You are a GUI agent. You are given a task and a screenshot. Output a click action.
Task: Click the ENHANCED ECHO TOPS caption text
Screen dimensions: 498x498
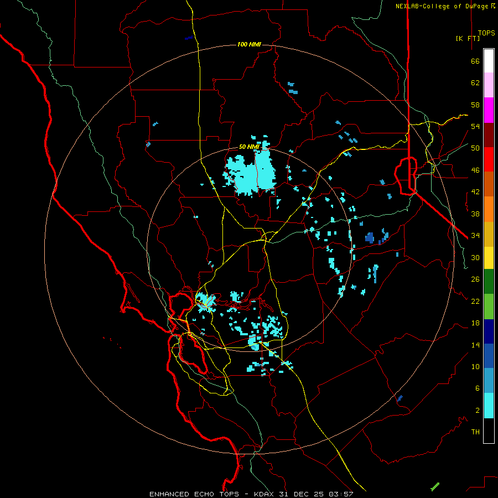(194, 494)
